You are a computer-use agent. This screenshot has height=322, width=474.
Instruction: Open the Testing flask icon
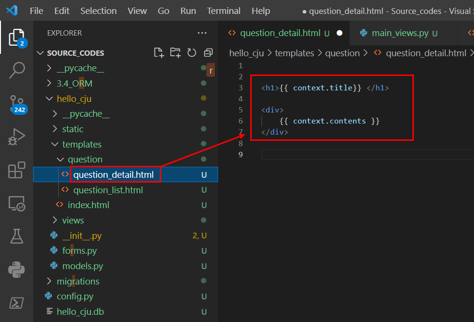(x=17, y=236)
